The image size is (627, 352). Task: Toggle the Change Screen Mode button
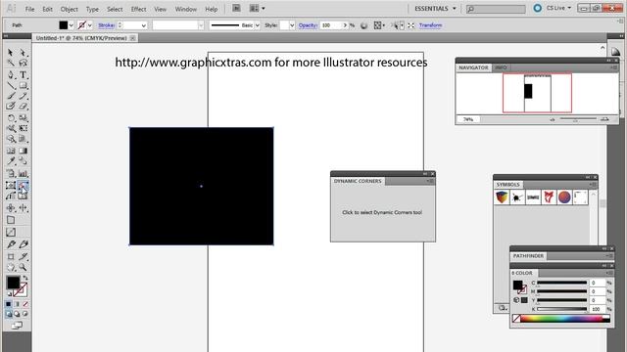click(x=17, y=326)
